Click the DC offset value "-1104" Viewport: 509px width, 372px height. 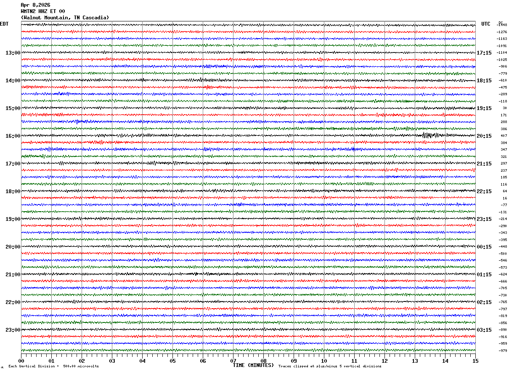coord(502,52)
